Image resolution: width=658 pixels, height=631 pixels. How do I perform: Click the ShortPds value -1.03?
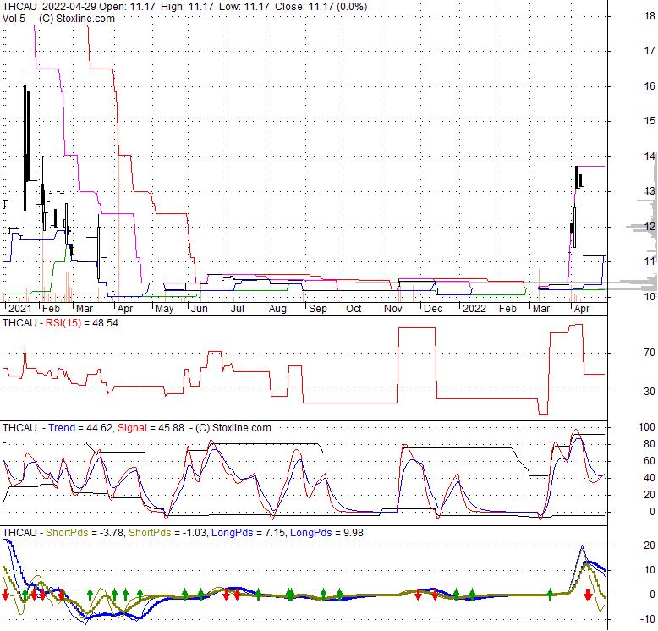pos(195,533)
